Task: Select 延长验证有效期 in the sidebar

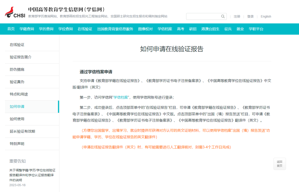Action: click(32, 131)
